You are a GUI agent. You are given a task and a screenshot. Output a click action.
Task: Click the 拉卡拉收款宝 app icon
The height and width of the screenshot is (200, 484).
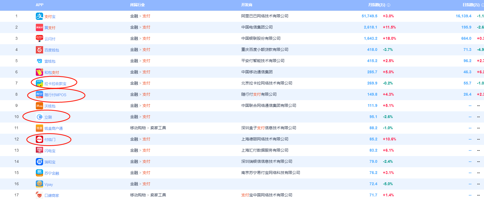point(39,83)
